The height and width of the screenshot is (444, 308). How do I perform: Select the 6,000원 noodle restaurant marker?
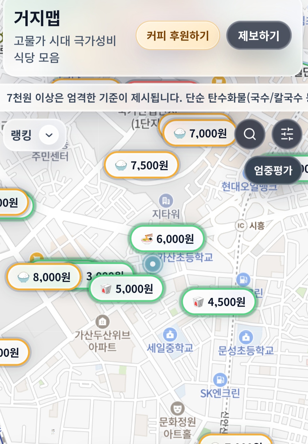click(x=167, y=239)
